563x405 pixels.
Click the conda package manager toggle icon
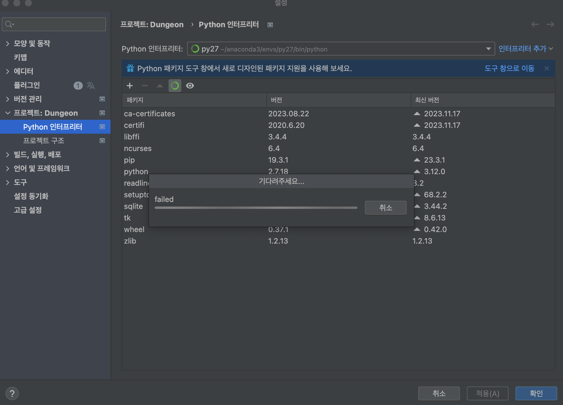(175, 86)
